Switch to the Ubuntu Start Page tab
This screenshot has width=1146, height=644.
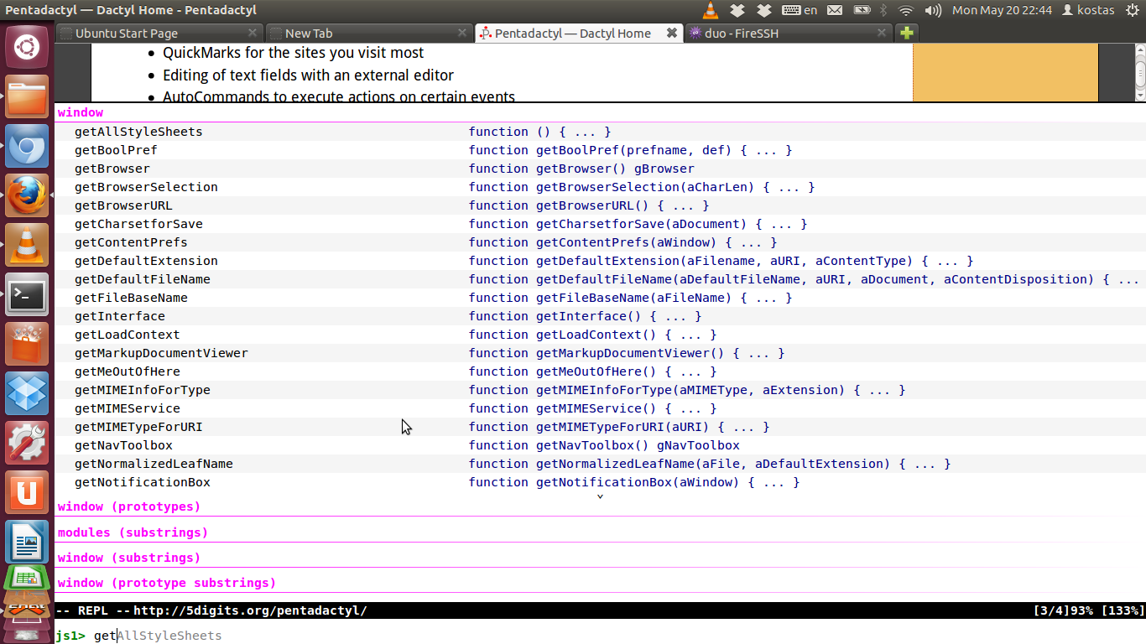point(159,33)
